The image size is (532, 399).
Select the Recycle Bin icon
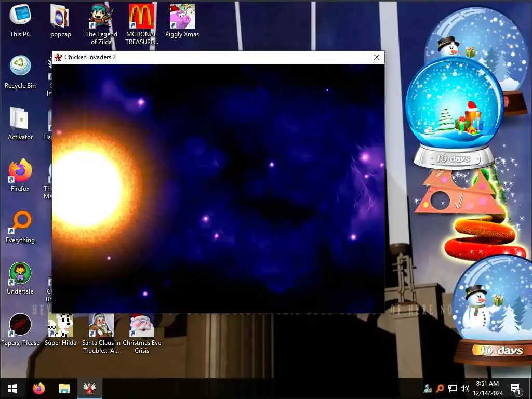click(x=20, y=72)
